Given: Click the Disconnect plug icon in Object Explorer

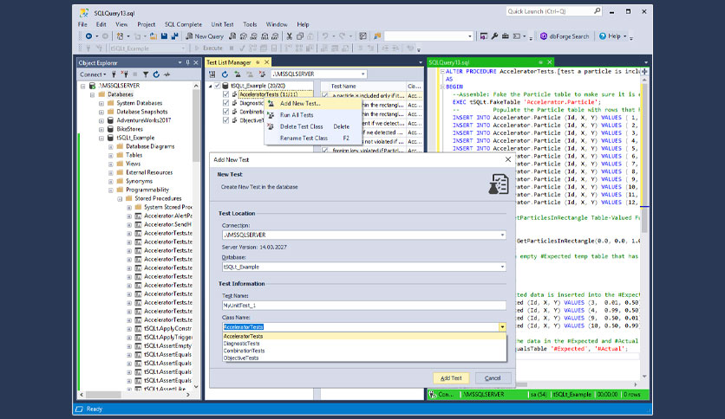Looking at the screenshot, I should click(x=125, y=74).
